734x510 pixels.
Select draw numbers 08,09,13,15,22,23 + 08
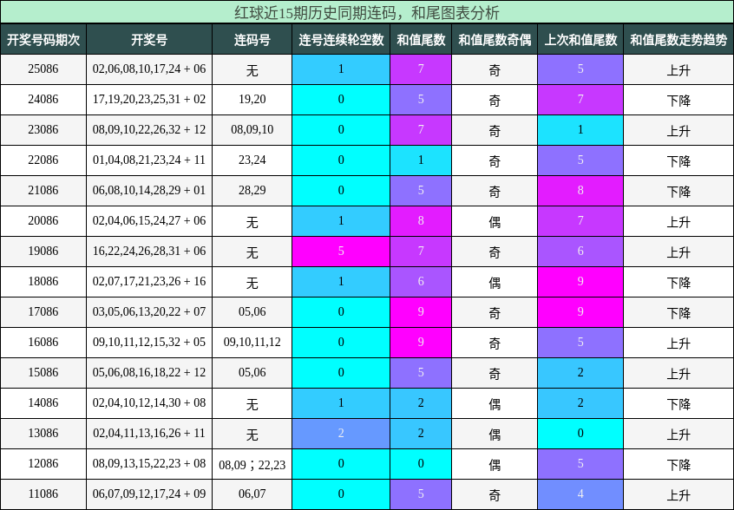149,464
